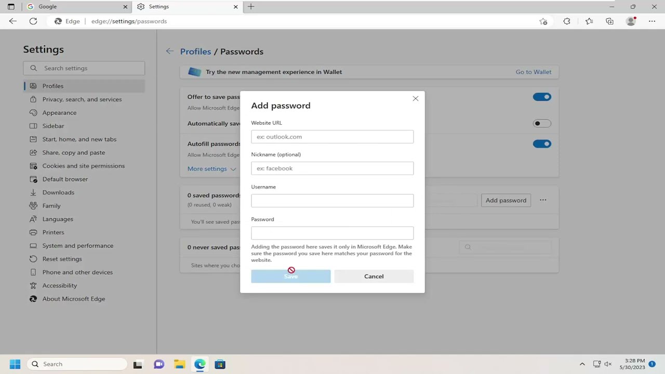Open more options beside Add password button

543,200
